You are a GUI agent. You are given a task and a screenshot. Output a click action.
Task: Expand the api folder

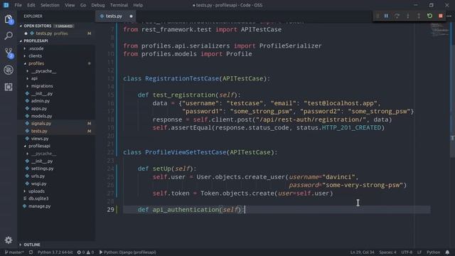[x=34, y=78]
